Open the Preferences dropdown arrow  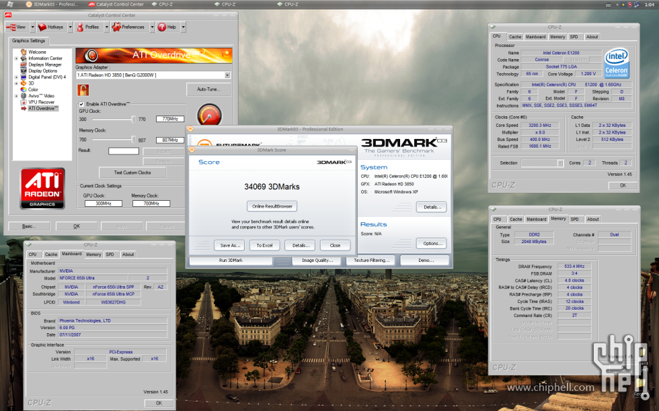(152, 28)
